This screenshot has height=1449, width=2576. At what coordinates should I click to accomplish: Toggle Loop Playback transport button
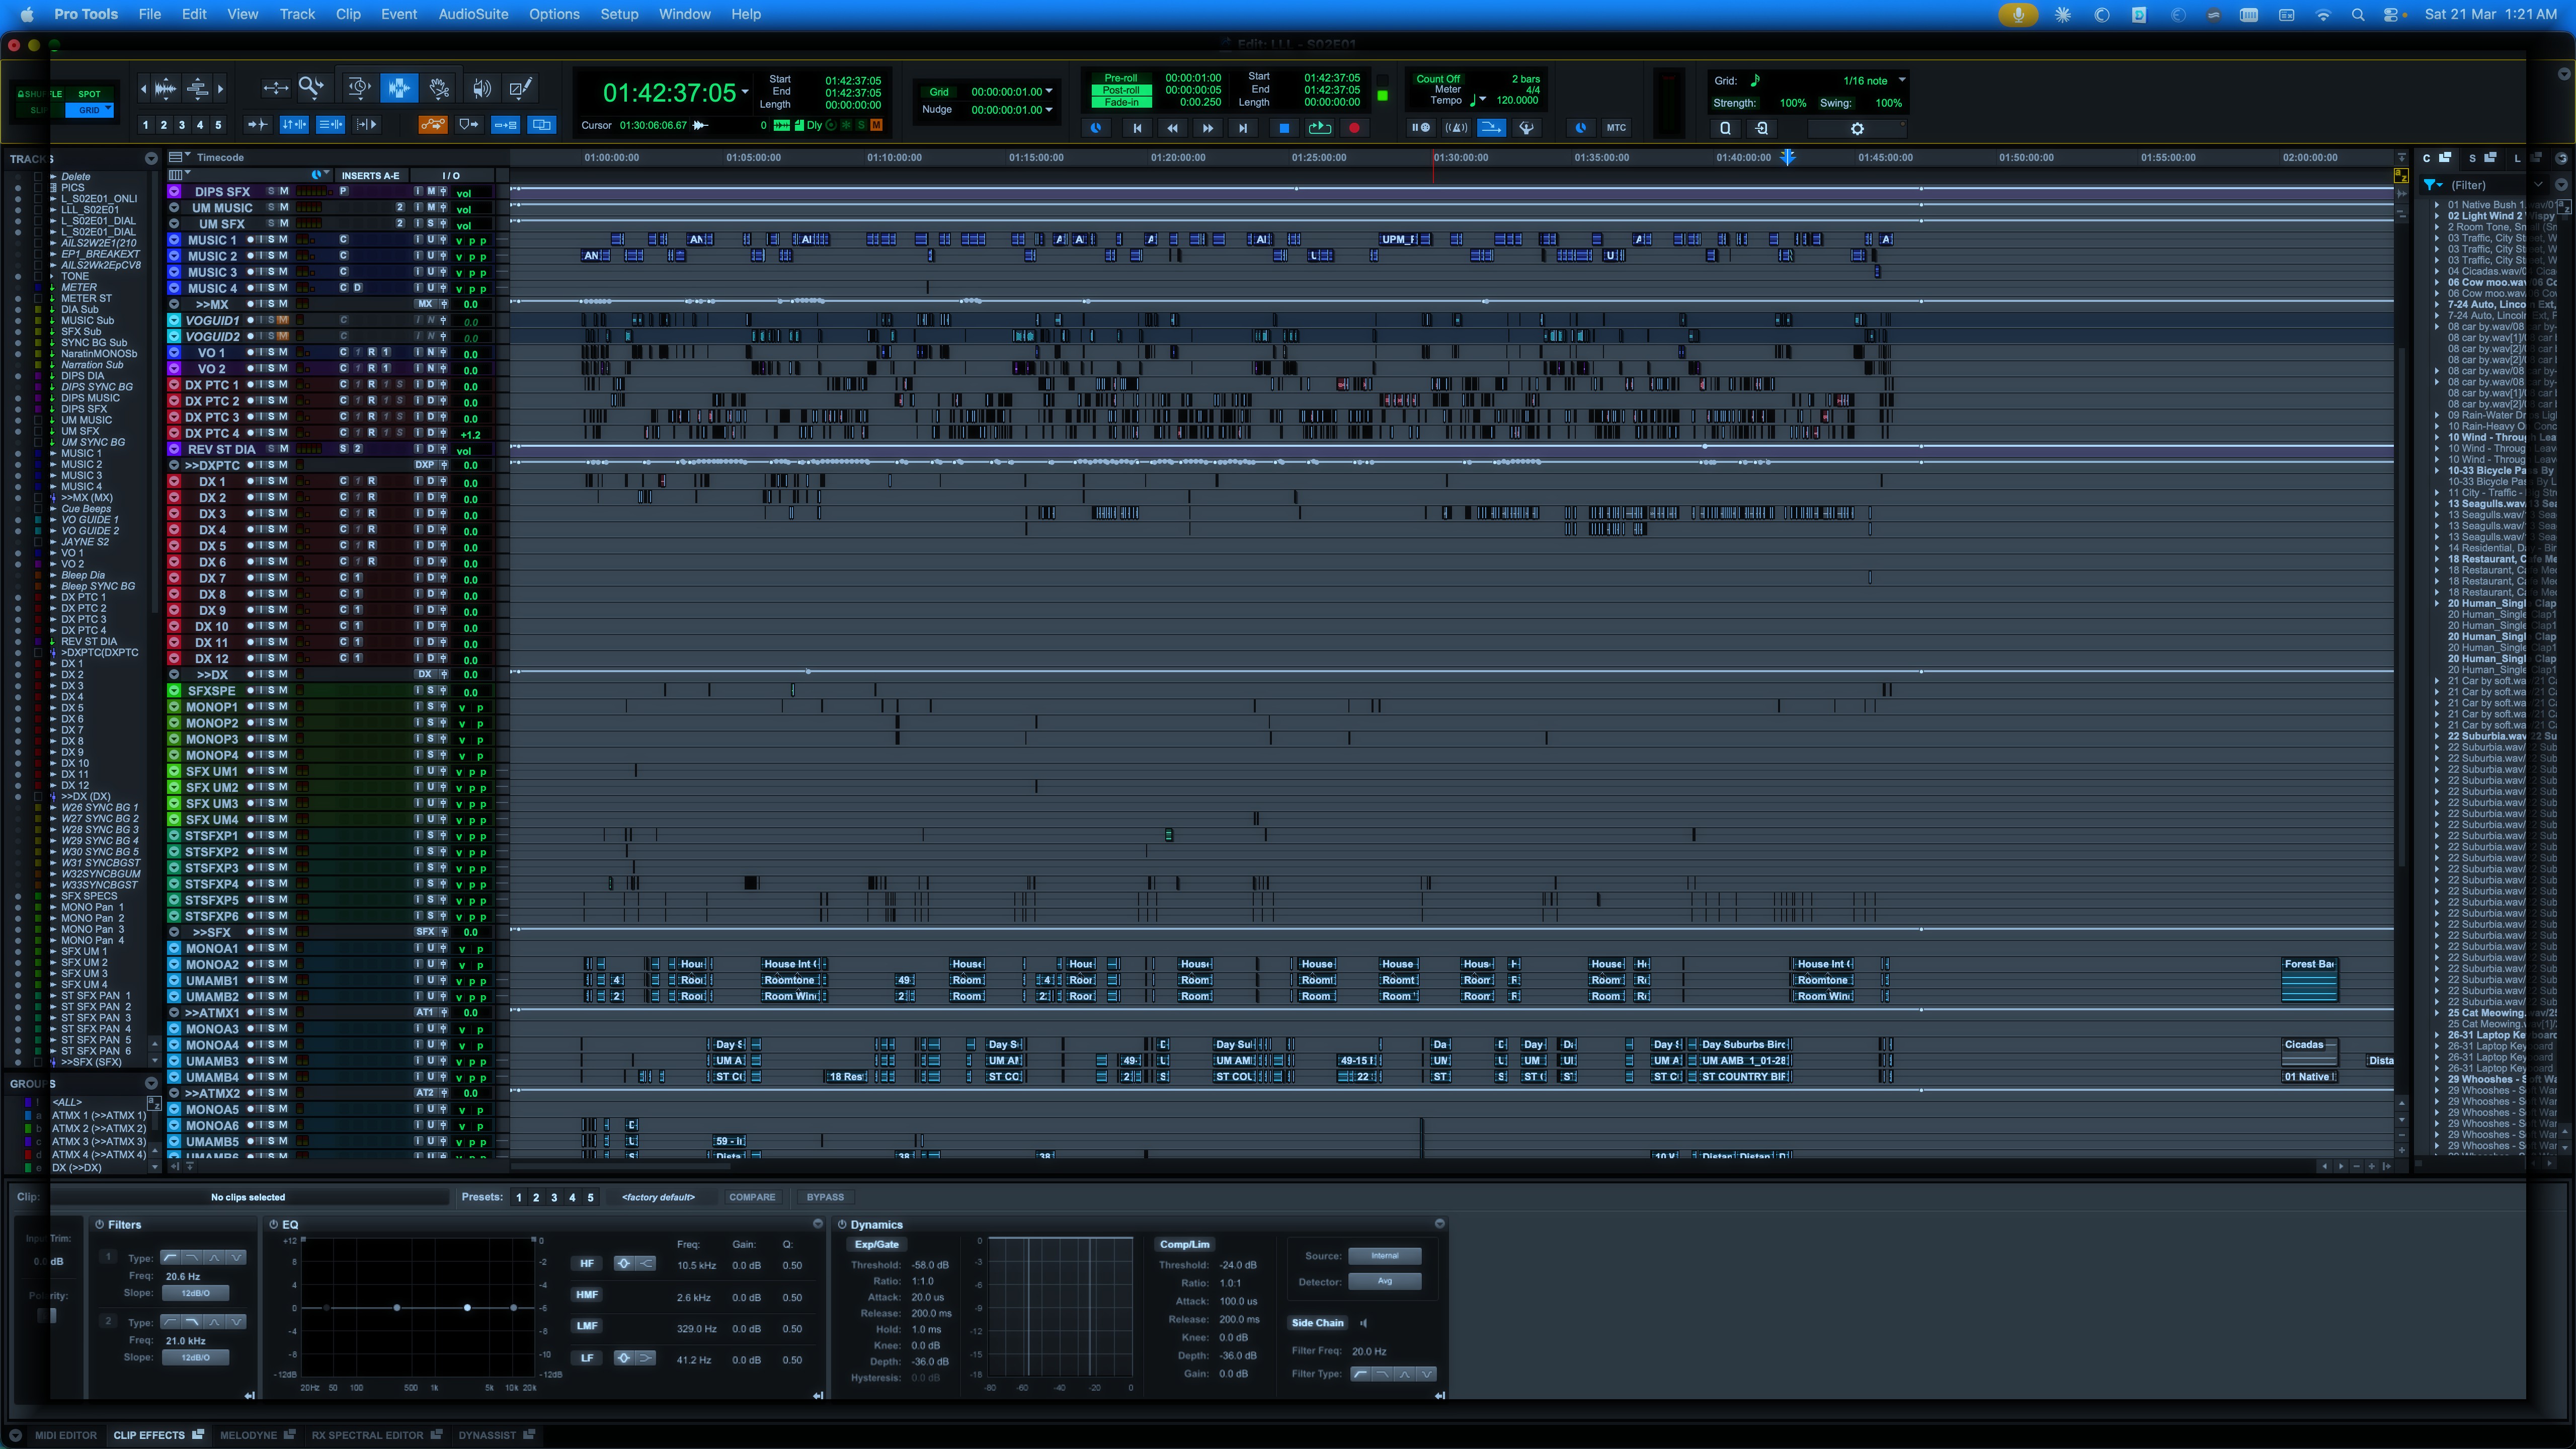1319,128
